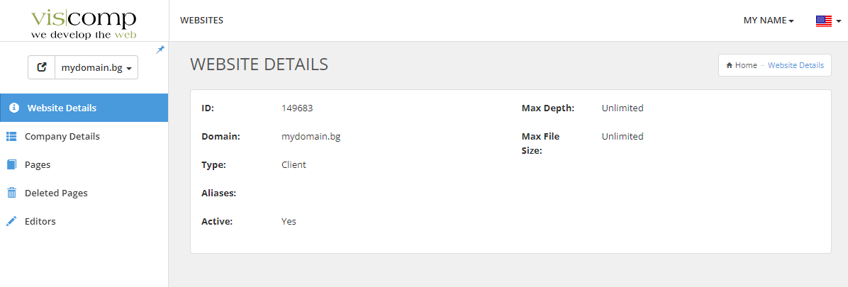Open the language flag dropdown
This screenshot has height=287, width=848.
tap(827, 21)
